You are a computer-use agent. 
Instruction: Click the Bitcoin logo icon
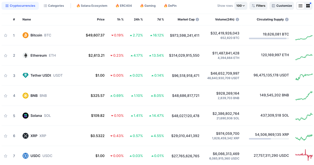click(x=25, y=35)
